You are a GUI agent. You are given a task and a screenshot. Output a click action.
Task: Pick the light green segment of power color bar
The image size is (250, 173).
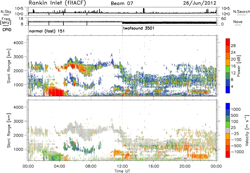pyautogui.click(x=228, y=69)
